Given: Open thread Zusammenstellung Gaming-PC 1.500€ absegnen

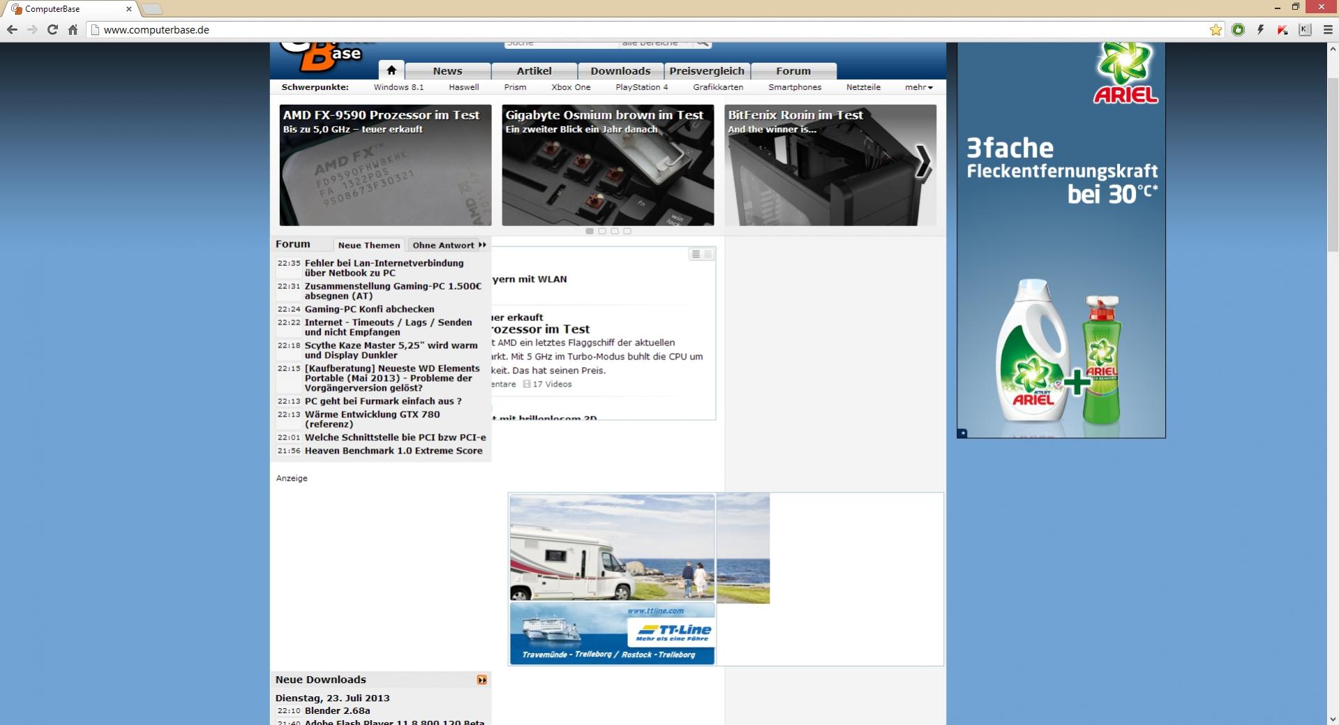Looking at the screenshot, I should [393, 291].
